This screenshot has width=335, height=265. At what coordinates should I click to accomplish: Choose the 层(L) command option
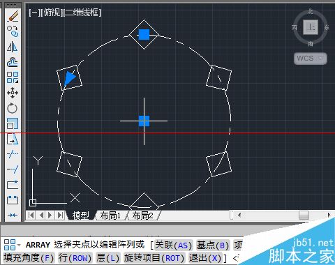[107, 258]
